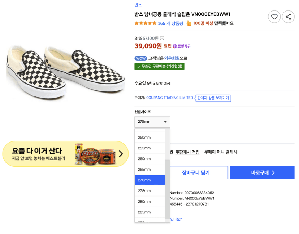Choose 260mm from size list
299x234 pixels.
coord(150,159)
